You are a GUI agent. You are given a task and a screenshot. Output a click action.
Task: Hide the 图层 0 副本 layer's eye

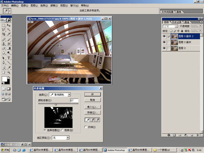point(164,42)
